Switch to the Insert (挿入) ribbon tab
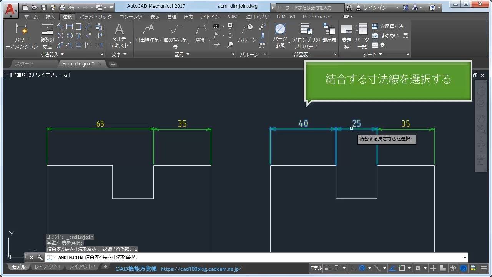The width and height of the screenshot is (492, 277). (x=50, y=17)
